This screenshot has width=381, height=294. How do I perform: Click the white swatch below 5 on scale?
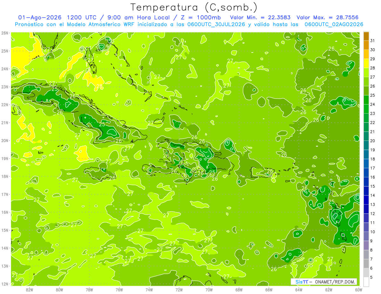coord(366,282)
